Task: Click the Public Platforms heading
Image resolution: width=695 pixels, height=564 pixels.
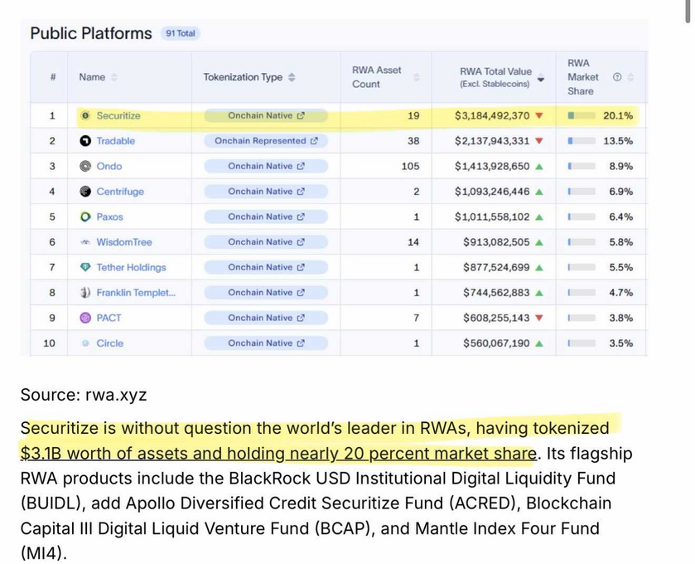Action: [91, 33]
